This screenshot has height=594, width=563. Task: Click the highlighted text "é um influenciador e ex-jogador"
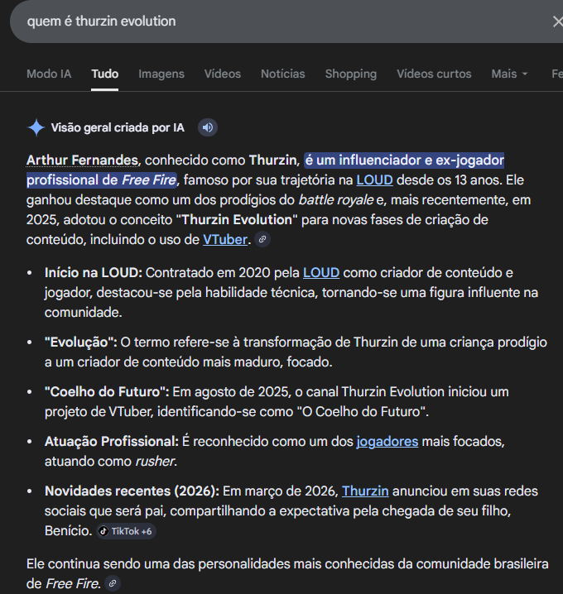coord(404,160)
